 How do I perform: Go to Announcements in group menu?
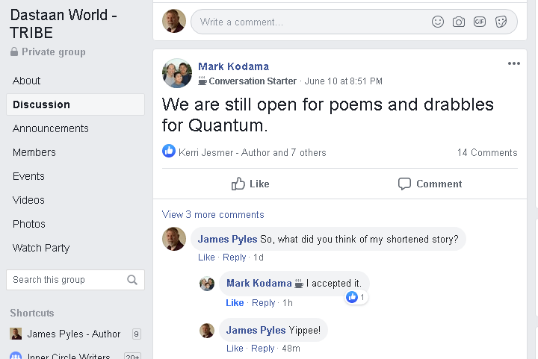coord(51,128)
